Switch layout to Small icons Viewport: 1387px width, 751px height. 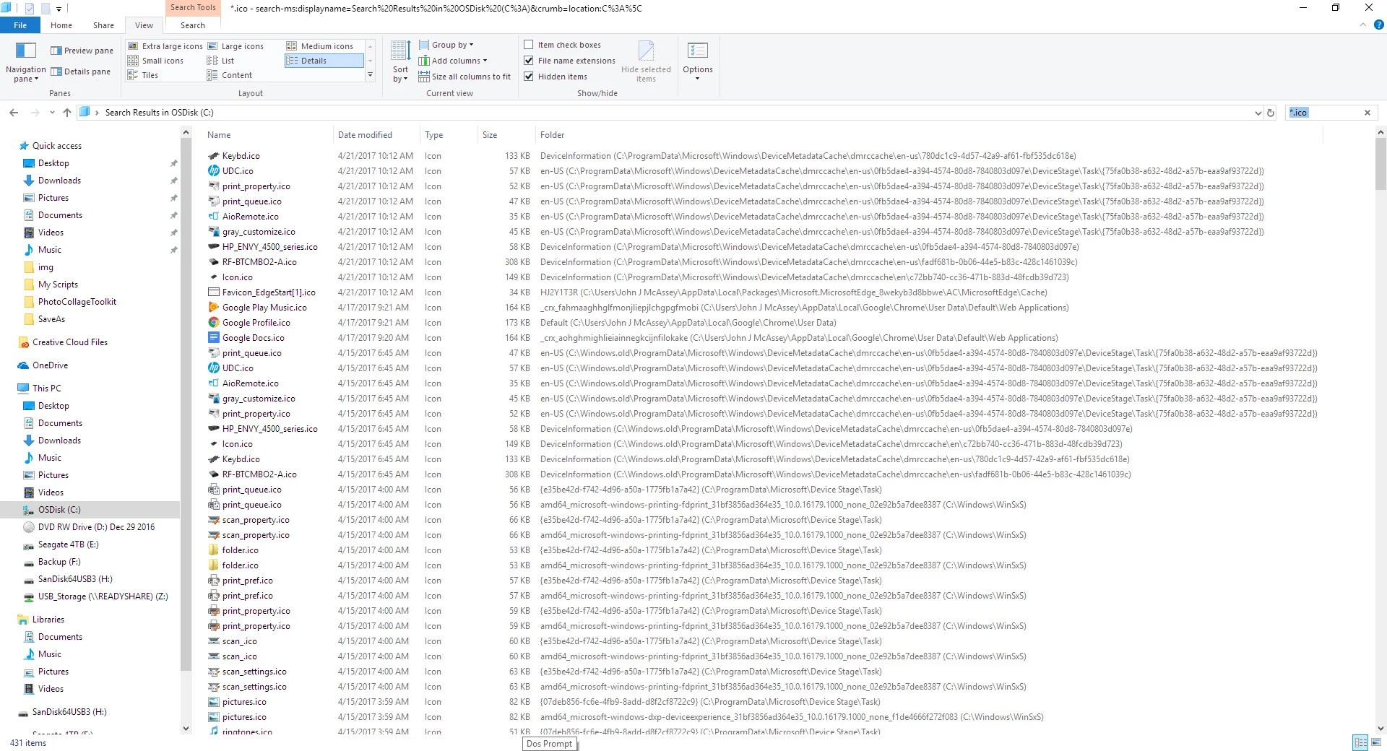coord(156,61)
